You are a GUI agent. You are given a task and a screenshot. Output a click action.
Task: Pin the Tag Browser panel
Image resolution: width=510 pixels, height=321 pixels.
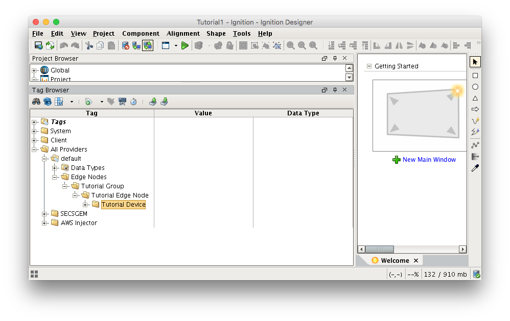tap(335, 90)
